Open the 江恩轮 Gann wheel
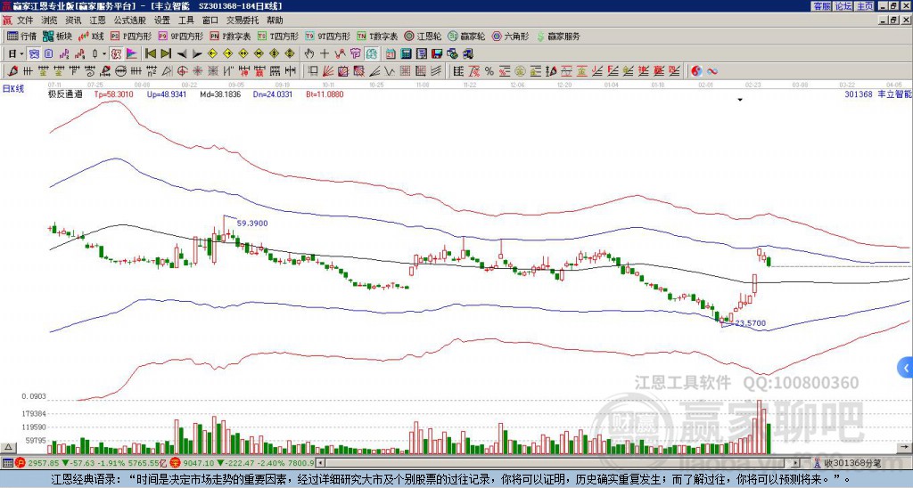Image resolution: width=913 pixels, height=488 pixels. click(x=423, y=36)
